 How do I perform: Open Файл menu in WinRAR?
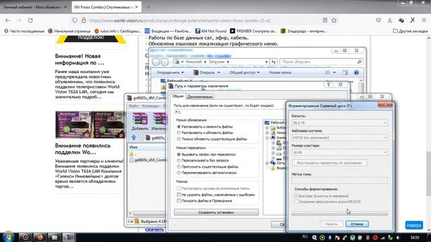click(x=133, y=106)
